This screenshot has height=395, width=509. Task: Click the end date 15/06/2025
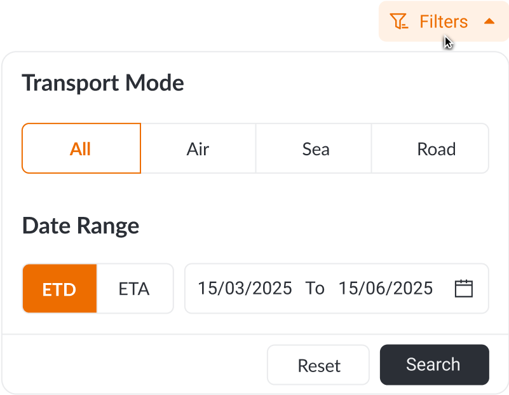[x=386, y=288]
